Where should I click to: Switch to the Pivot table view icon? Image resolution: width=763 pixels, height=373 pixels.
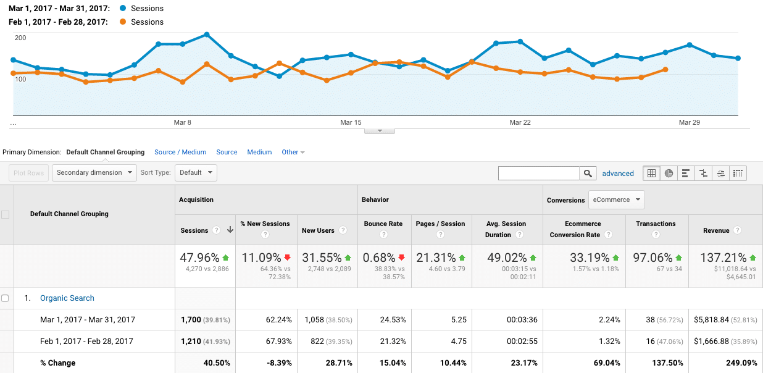[738, 174]
